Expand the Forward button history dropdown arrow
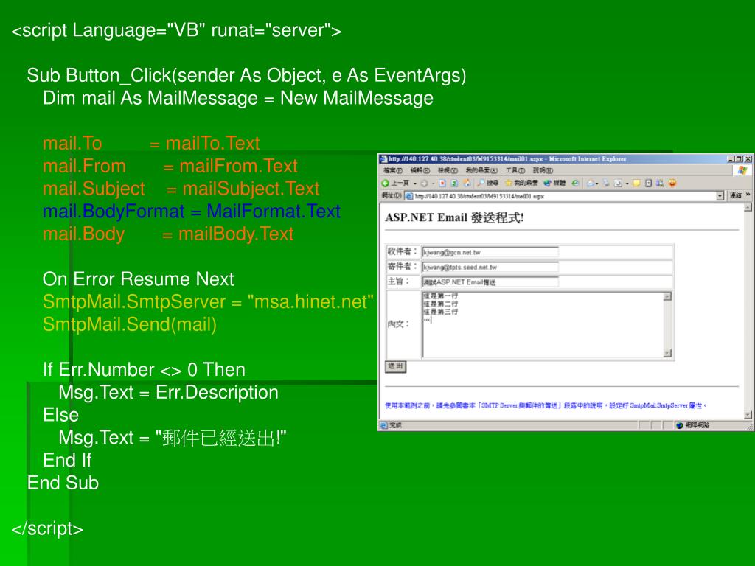755x566 pixels. (433, 184)
